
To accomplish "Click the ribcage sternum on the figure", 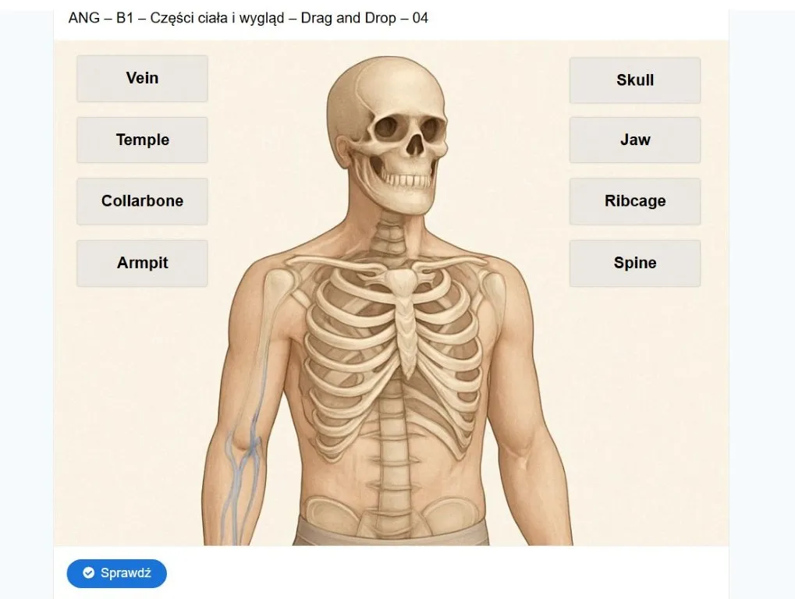I will (405, 324).
